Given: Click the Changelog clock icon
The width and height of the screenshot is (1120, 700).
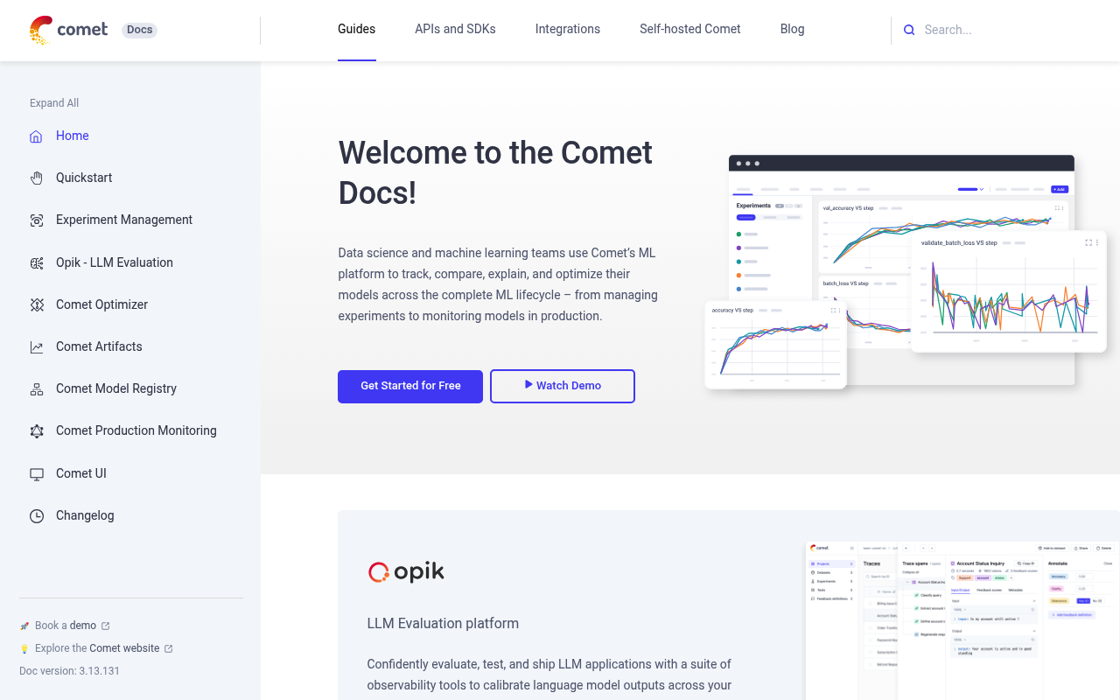Looking at the screenshot, I should pos(36,516).
